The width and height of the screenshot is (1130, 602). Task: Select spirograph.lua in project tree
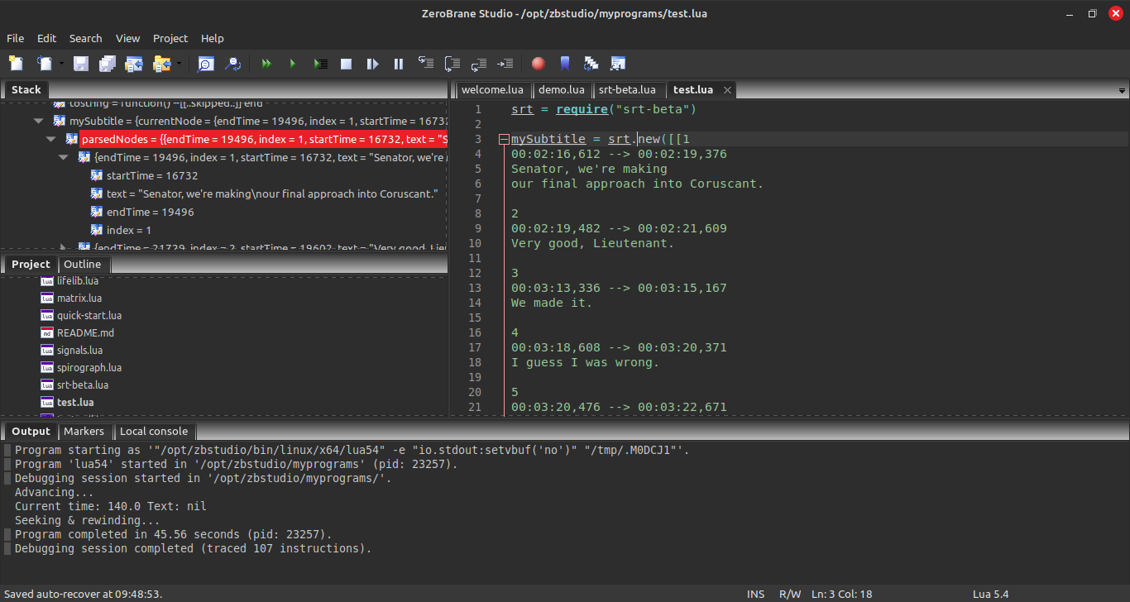[x=89, y=367]
